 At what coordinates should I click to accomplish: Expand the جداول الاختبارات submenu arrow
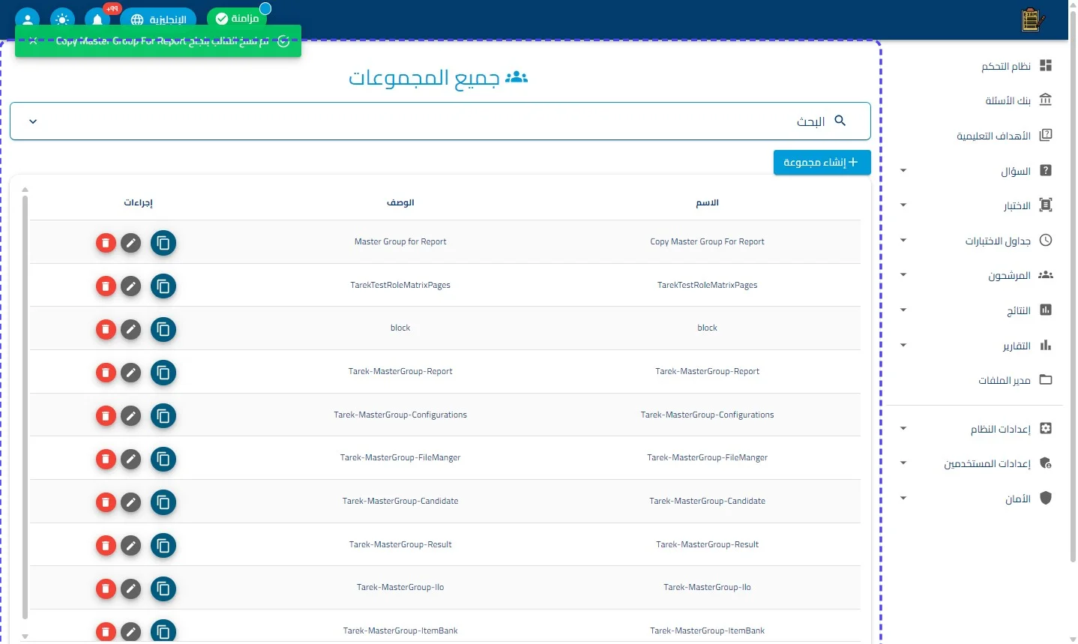pos(903,241)
